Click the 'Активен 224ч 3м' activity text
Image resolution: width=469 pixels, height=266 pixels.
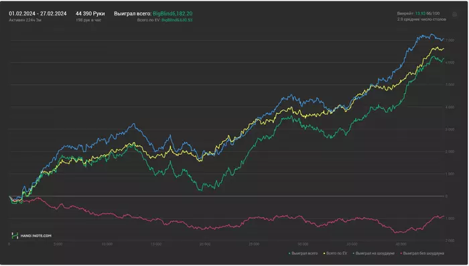pos(25,20)
